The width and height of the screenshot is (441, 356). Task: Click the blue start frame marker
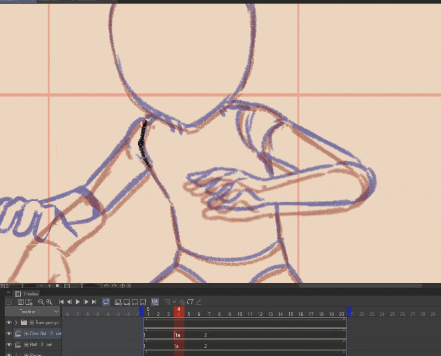pos(141,312)
